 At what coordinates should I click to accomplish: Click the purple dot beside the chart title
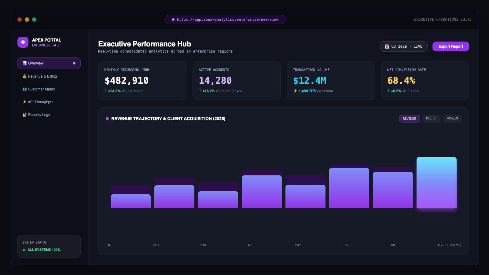pyautogui.click(x=107, y=119)
